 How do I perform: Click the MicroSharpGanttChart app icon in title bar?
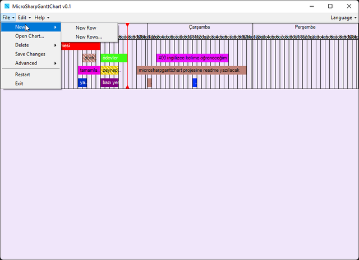[x=7, y=6]
